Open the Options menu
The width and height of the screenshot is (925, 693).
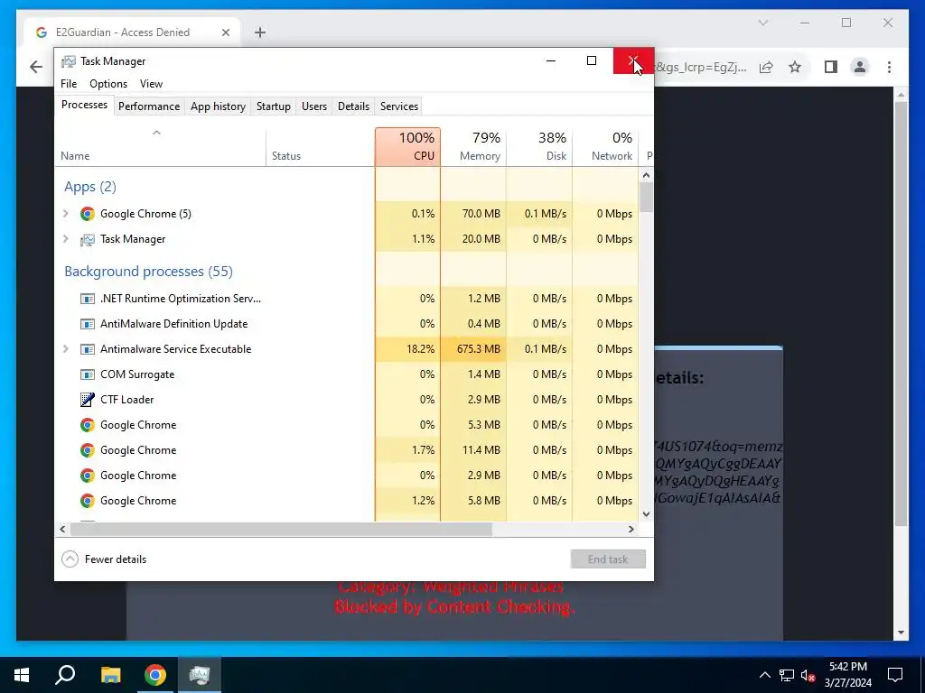(x=108, y=84)
